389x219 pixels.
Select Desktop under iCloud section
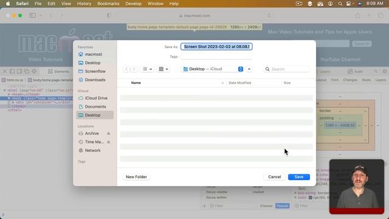pos(95,115)
